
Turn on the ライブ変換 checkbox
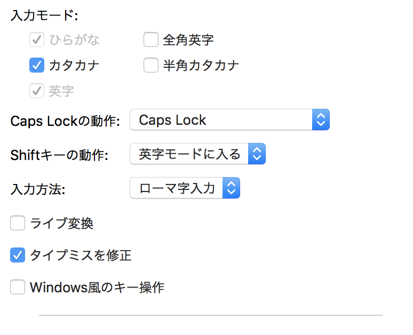click(18, 223)
